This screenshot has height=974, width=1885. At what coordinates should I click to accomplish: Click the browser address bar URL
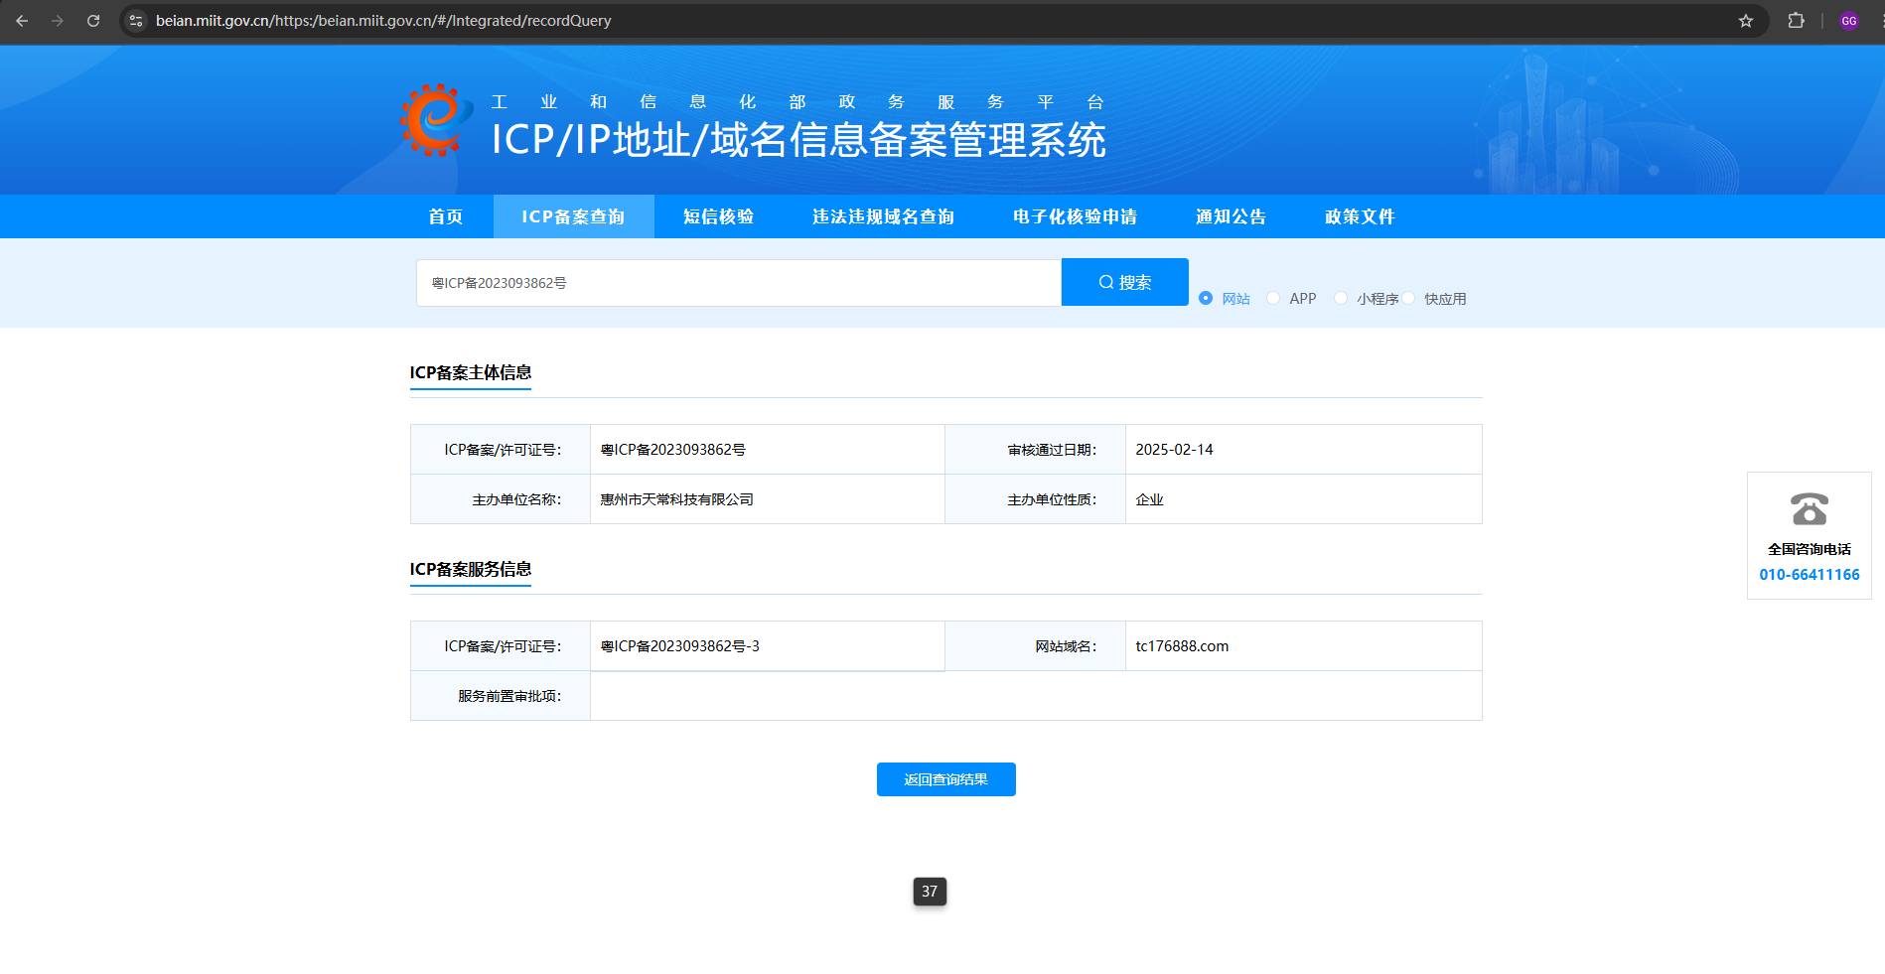tap(383, 21)
